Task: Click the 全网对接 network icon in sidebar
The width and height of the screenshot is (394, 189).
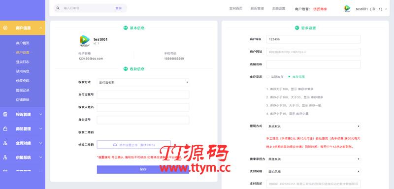Action: pos(5,143)
